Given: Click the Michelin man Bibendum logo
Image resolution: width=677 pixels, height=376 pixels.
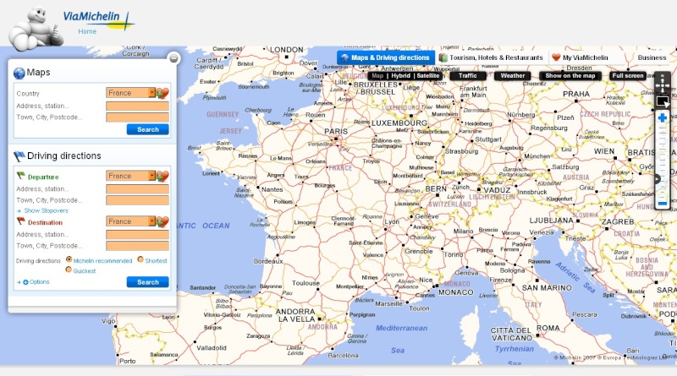Looking at the screenshot, I should pos(36,29).
